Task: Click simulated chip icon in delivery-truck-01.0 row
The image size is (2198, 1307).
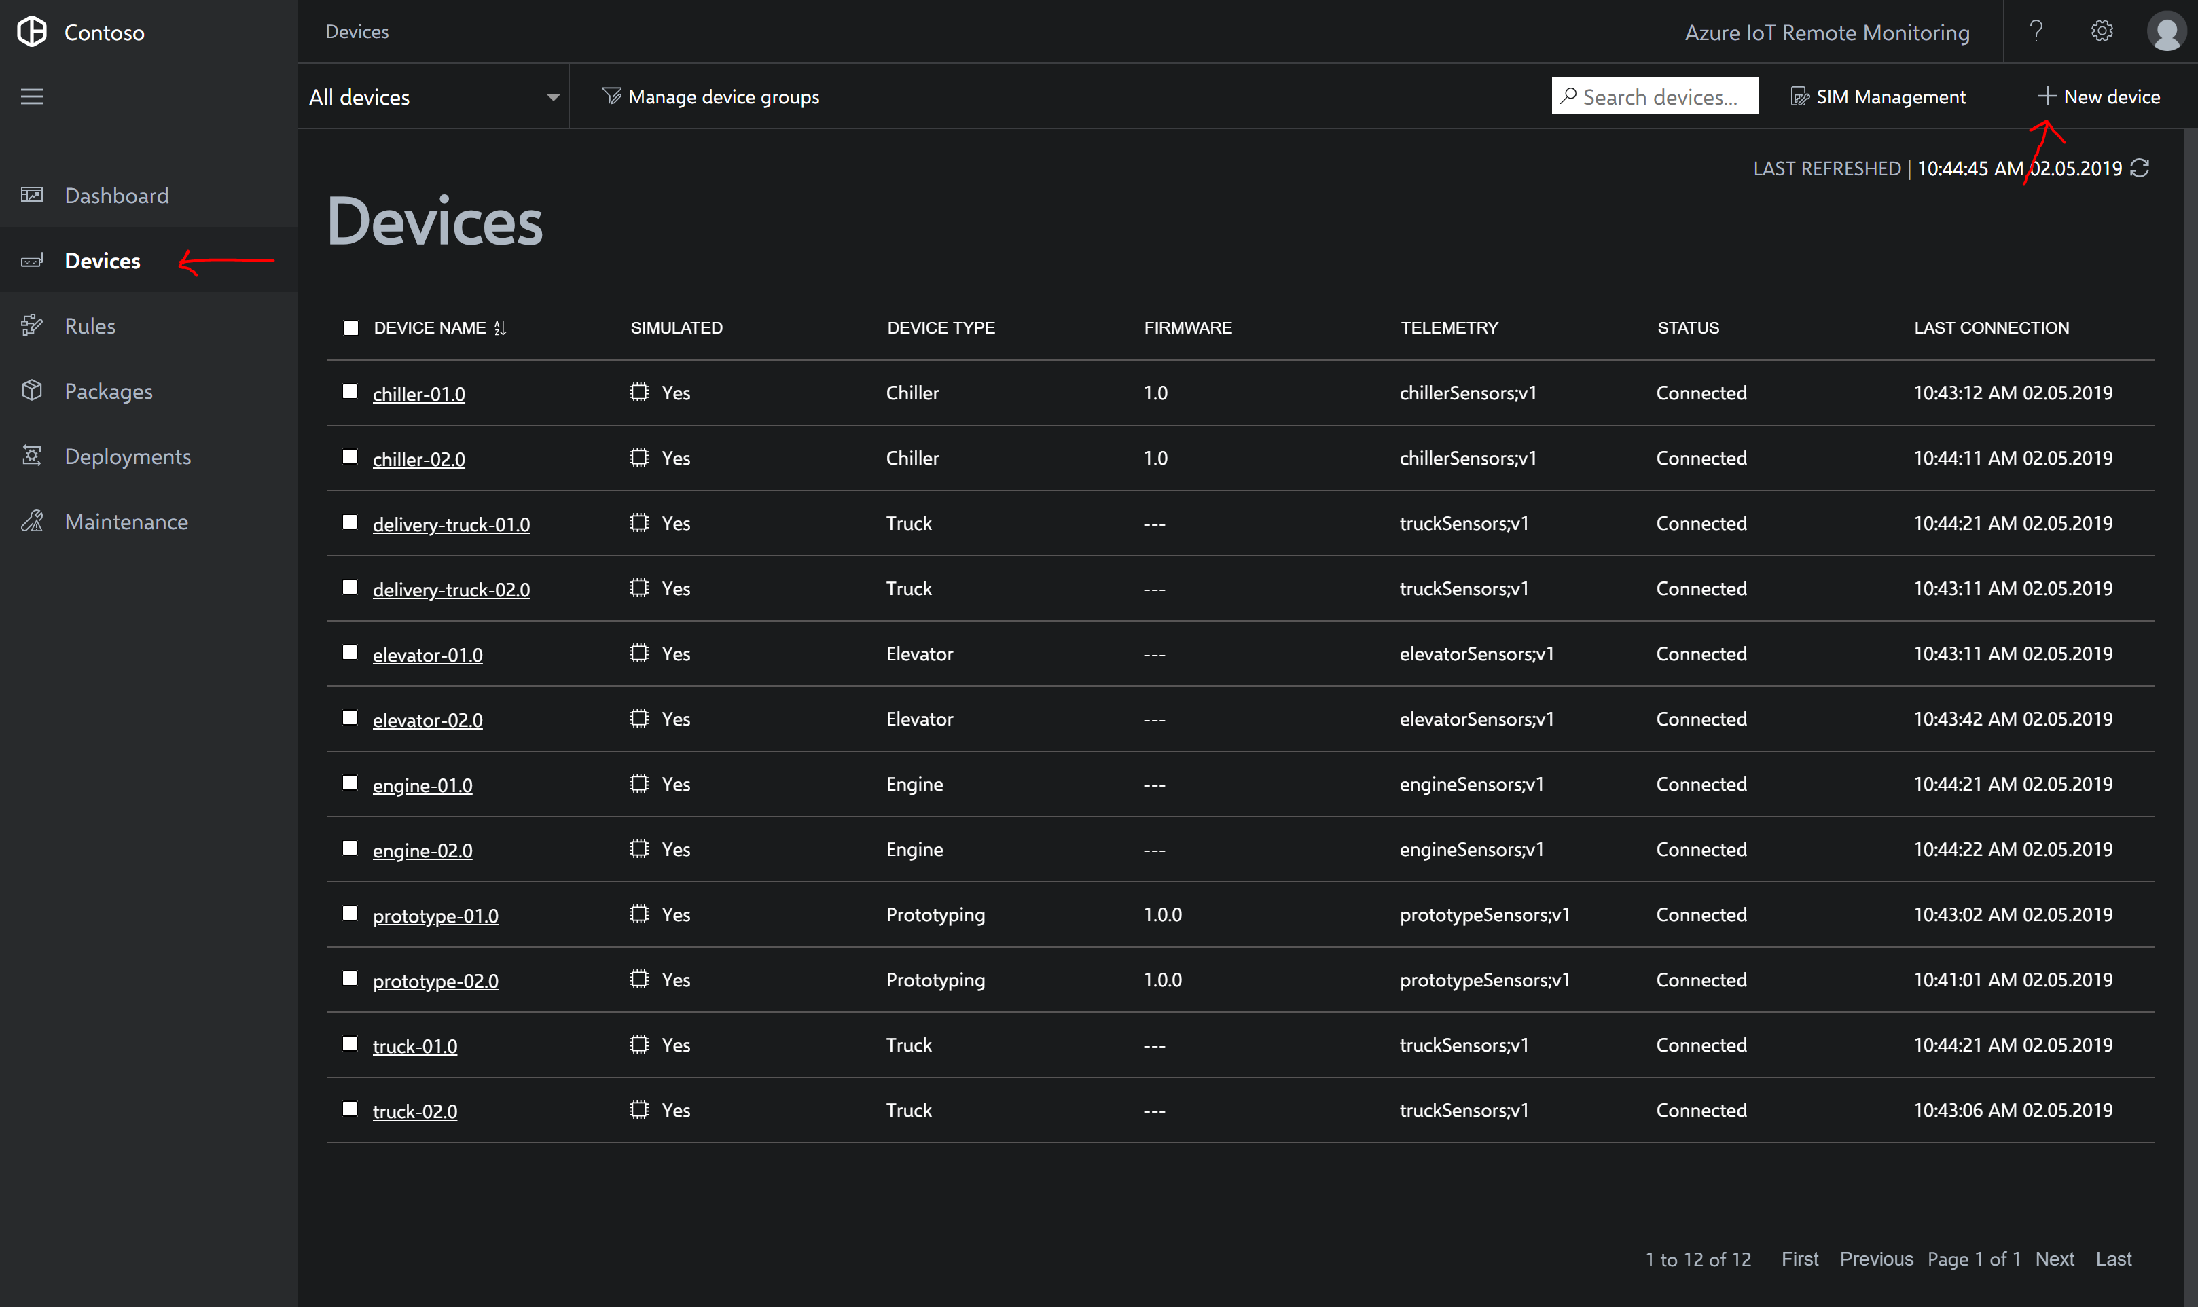Action: (x=638, y=522)
